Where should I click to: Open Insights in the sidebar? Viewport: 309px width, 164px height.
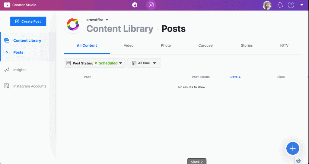20,70
